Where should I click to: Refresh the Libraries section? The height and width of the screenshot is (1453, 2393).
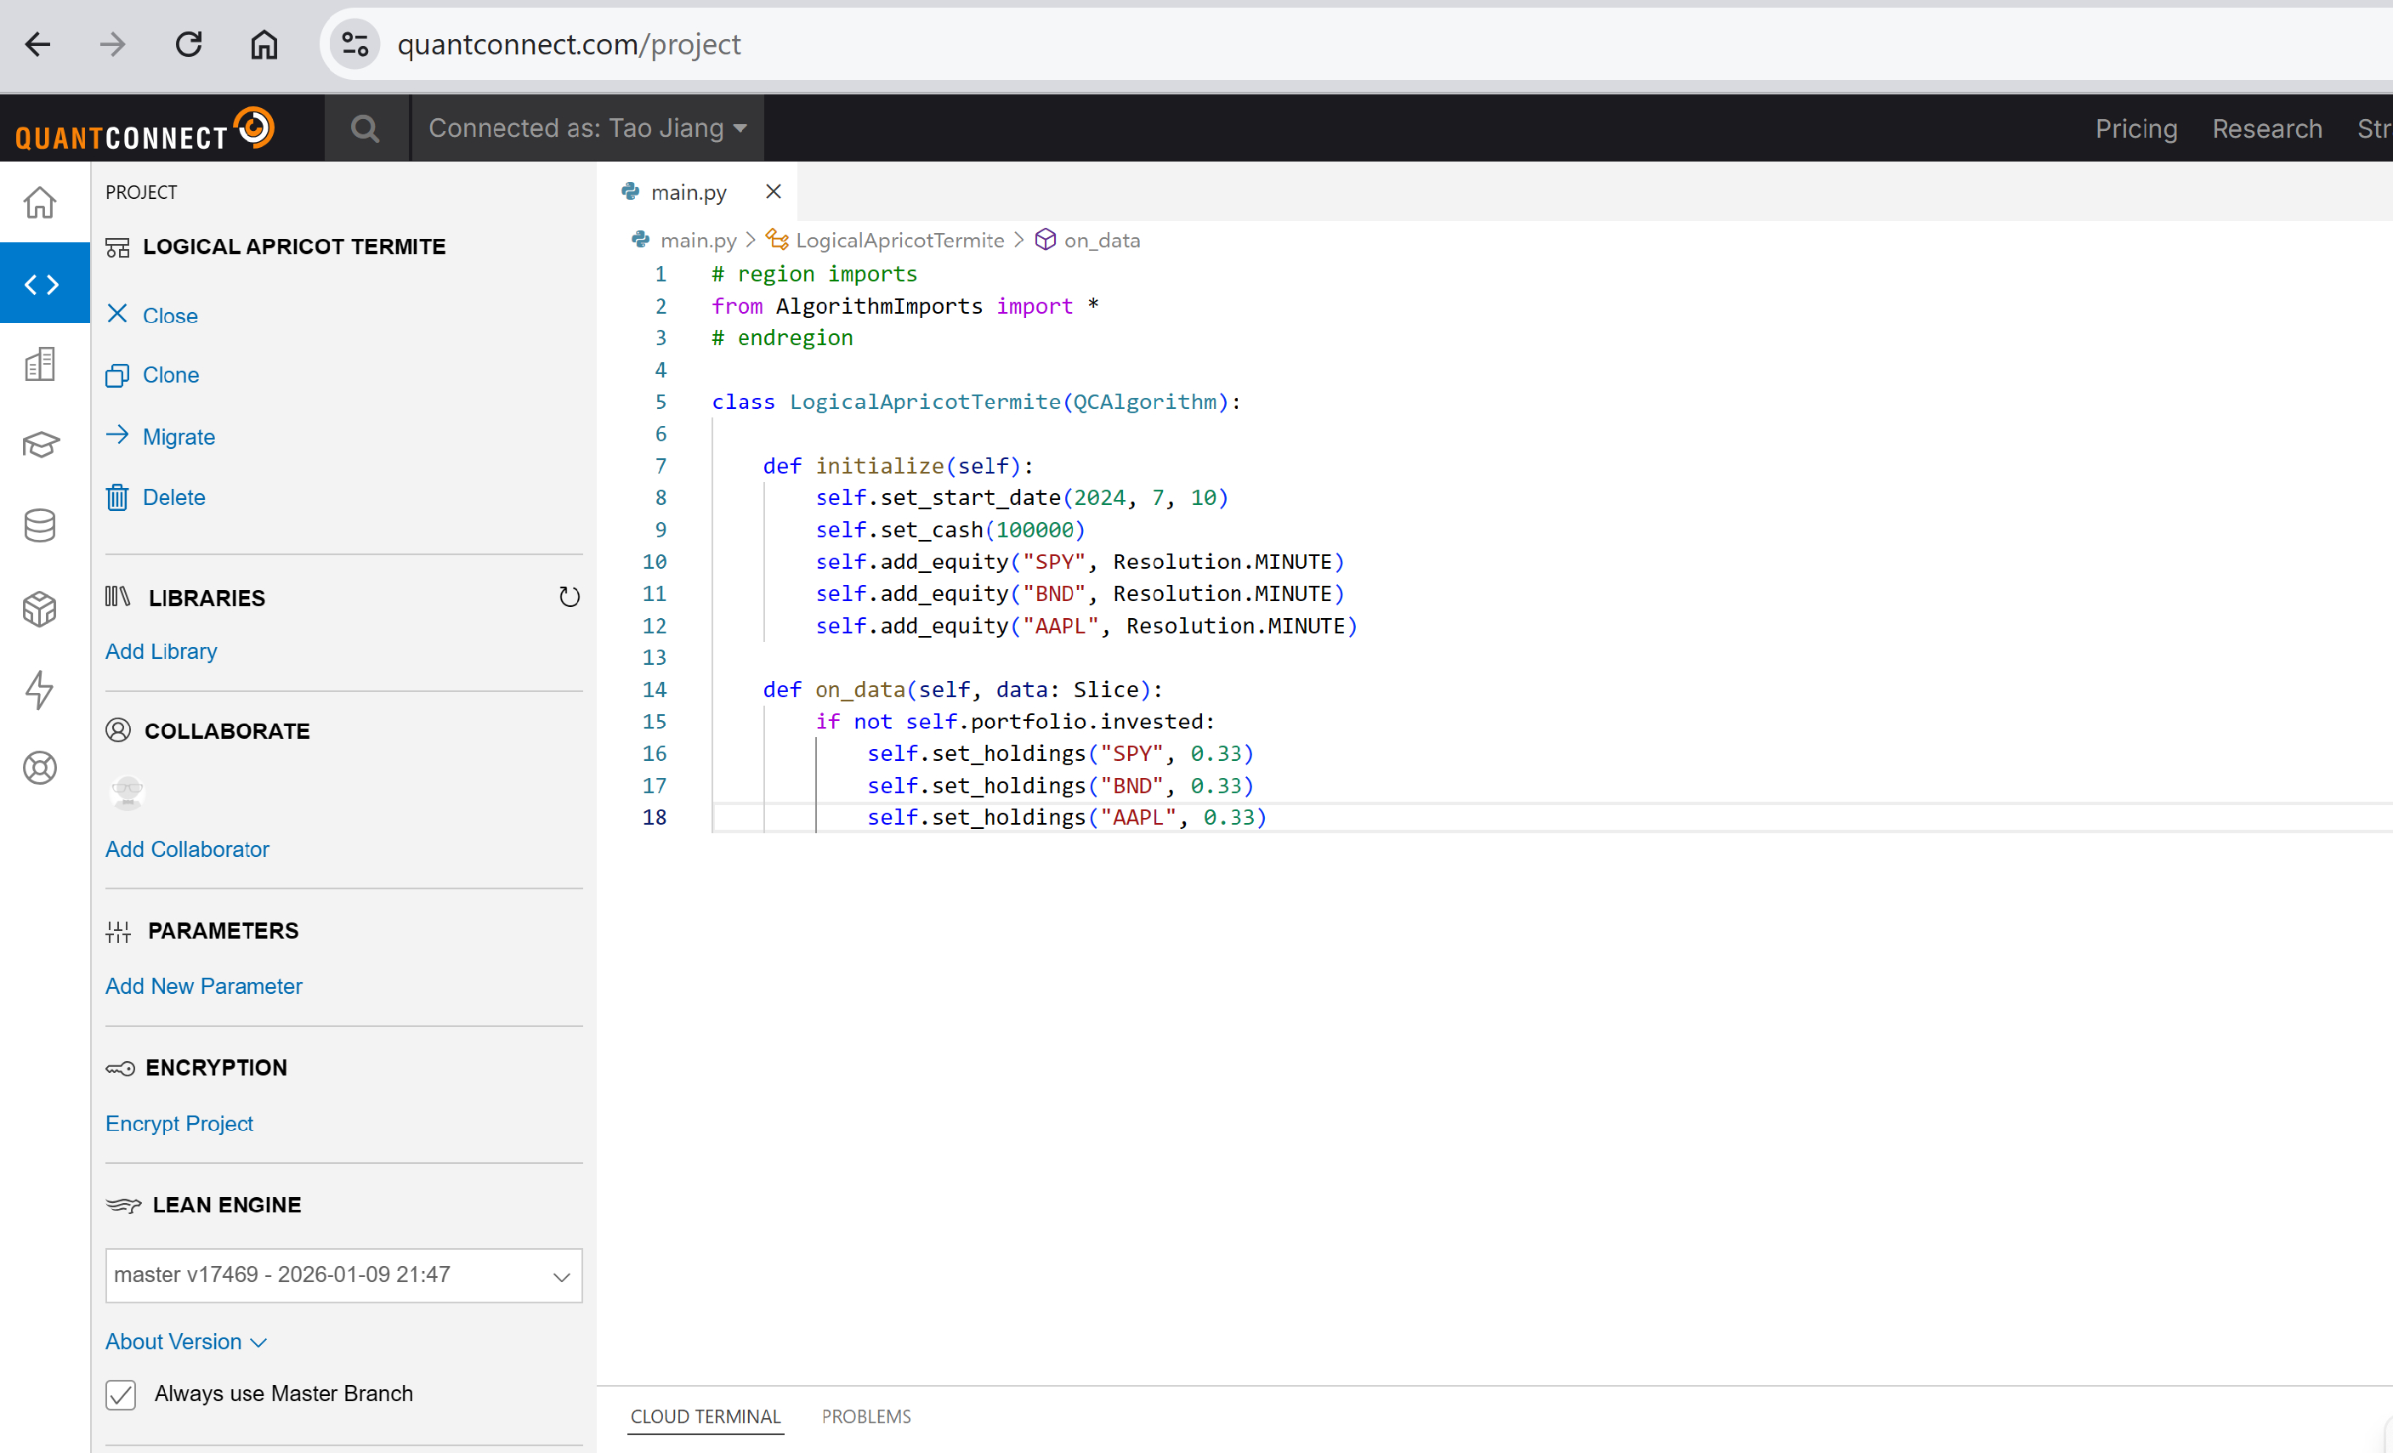(569, 596)
